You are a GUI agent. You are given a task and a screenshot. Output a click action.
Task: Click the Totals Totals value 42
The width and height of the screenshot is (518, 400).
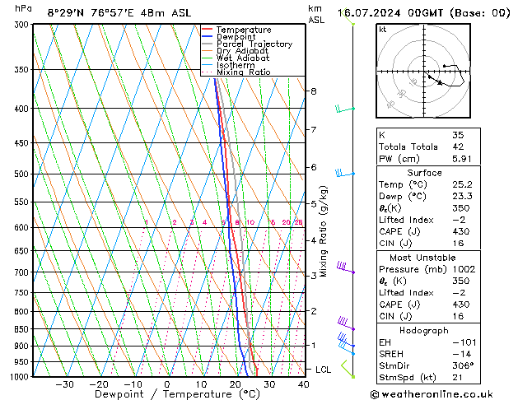click(x=458, y=147)
